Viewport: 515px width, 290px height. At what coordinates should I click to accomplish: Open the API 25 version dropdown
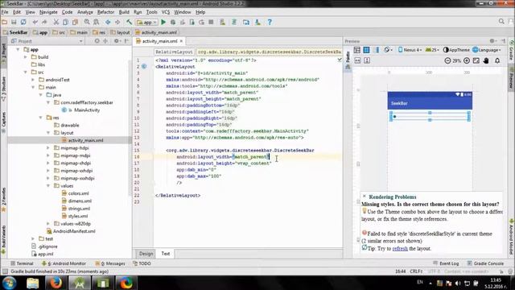[432, 50]
